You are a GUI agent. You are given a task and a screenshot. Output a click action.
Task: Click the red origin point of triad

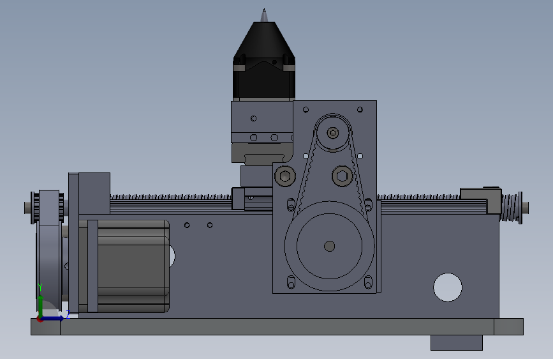point(40,319)
